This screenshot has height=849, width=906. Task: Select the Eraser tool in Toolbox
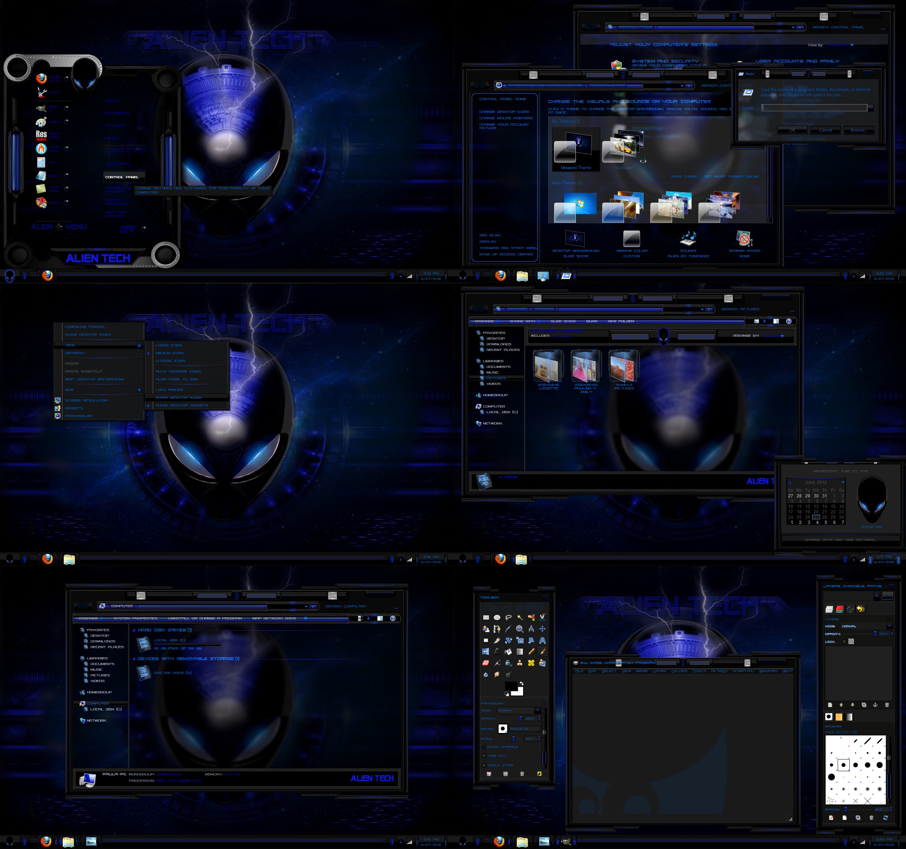pos(486,663)
